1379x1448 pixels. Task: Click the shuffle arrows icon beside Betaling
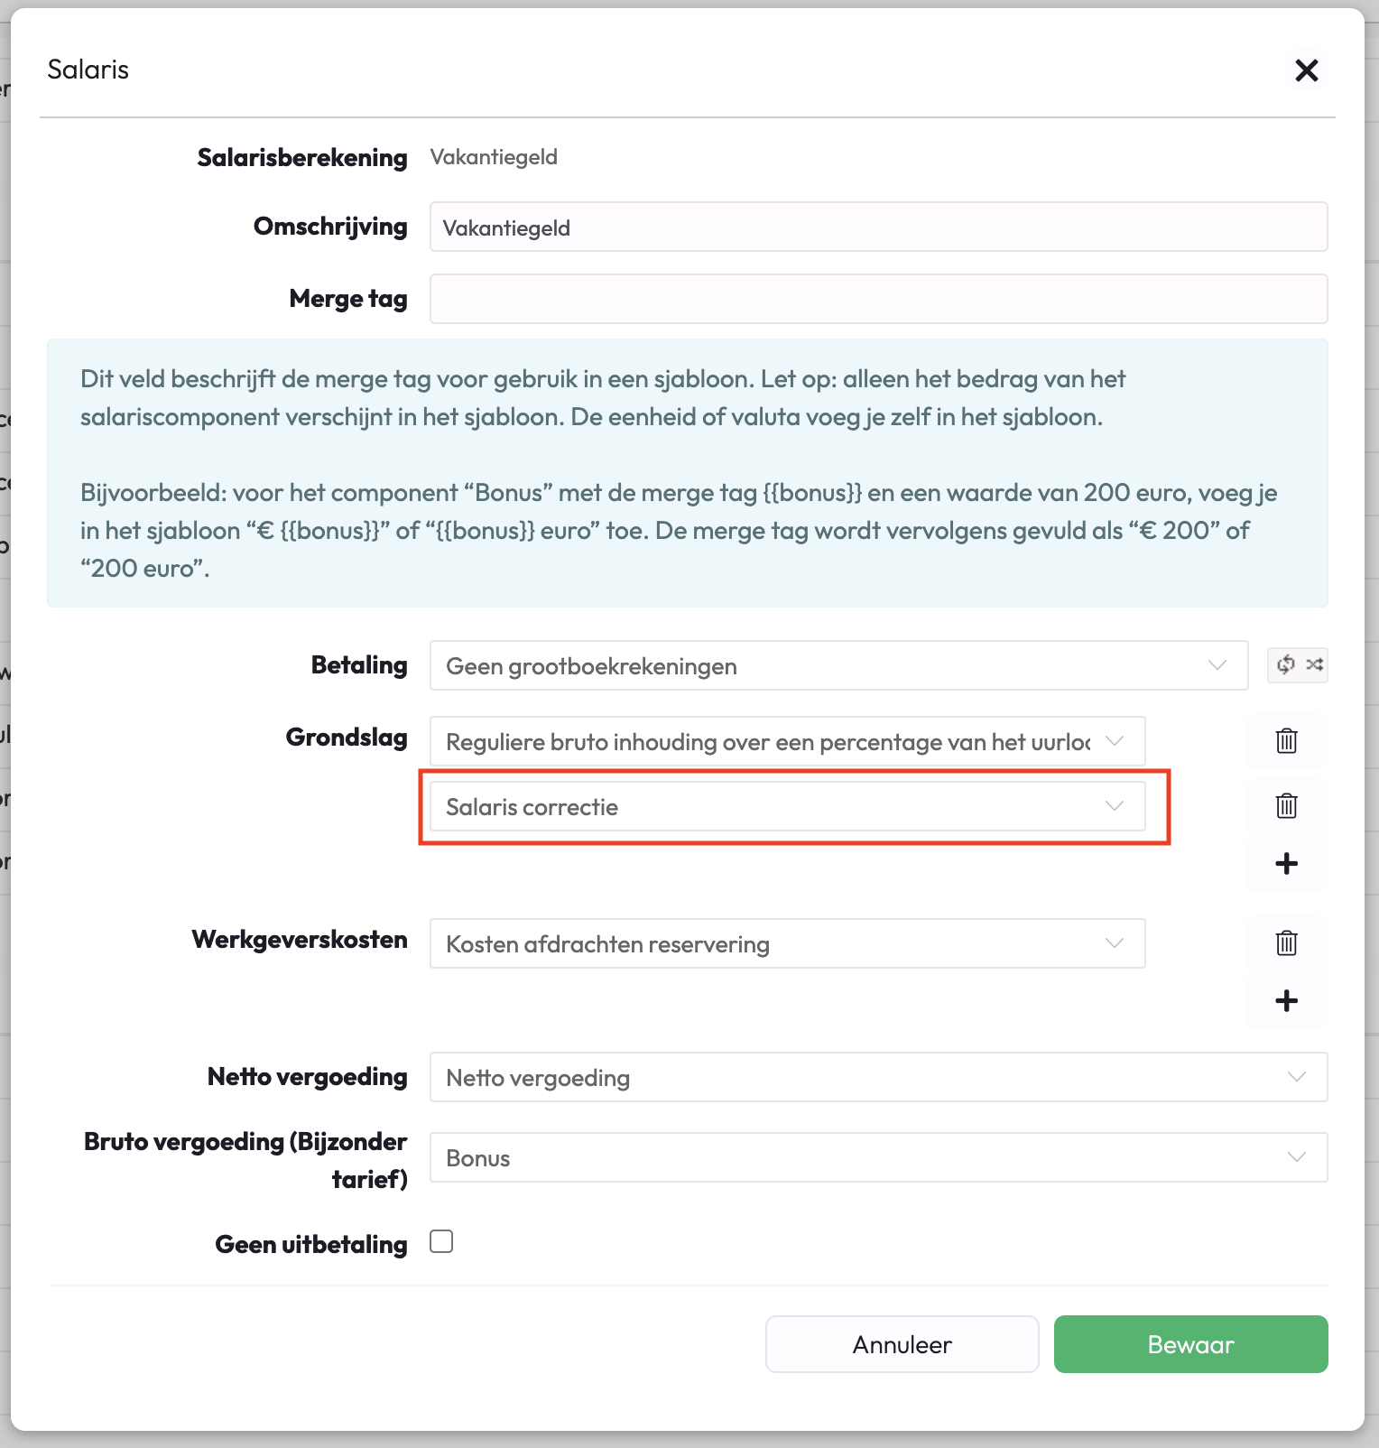pos(1314,665)
